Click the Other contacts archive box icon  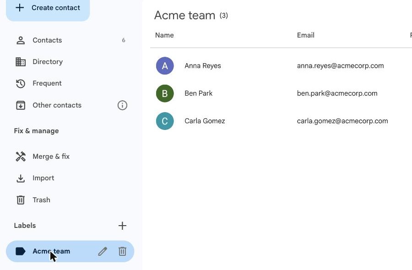click(x=21, y=105)
